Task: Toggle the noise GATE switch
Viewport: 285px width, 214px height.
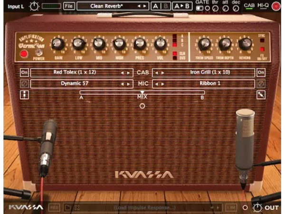Action: [199, 8]
